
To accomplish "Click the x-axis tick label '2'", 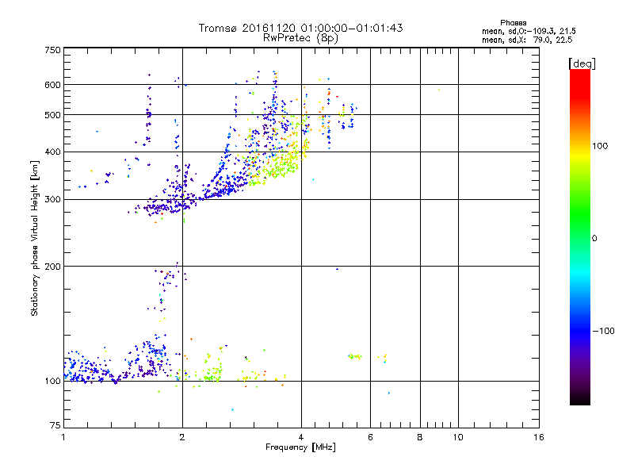I will coord(182,437).
